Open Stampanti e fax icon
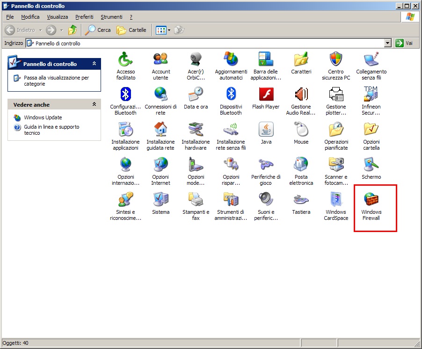 pos(196,200)
